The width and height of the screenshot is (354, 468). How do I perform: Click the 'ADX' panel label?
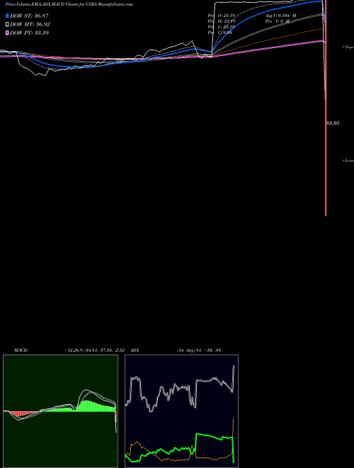[x=135, y=350]
